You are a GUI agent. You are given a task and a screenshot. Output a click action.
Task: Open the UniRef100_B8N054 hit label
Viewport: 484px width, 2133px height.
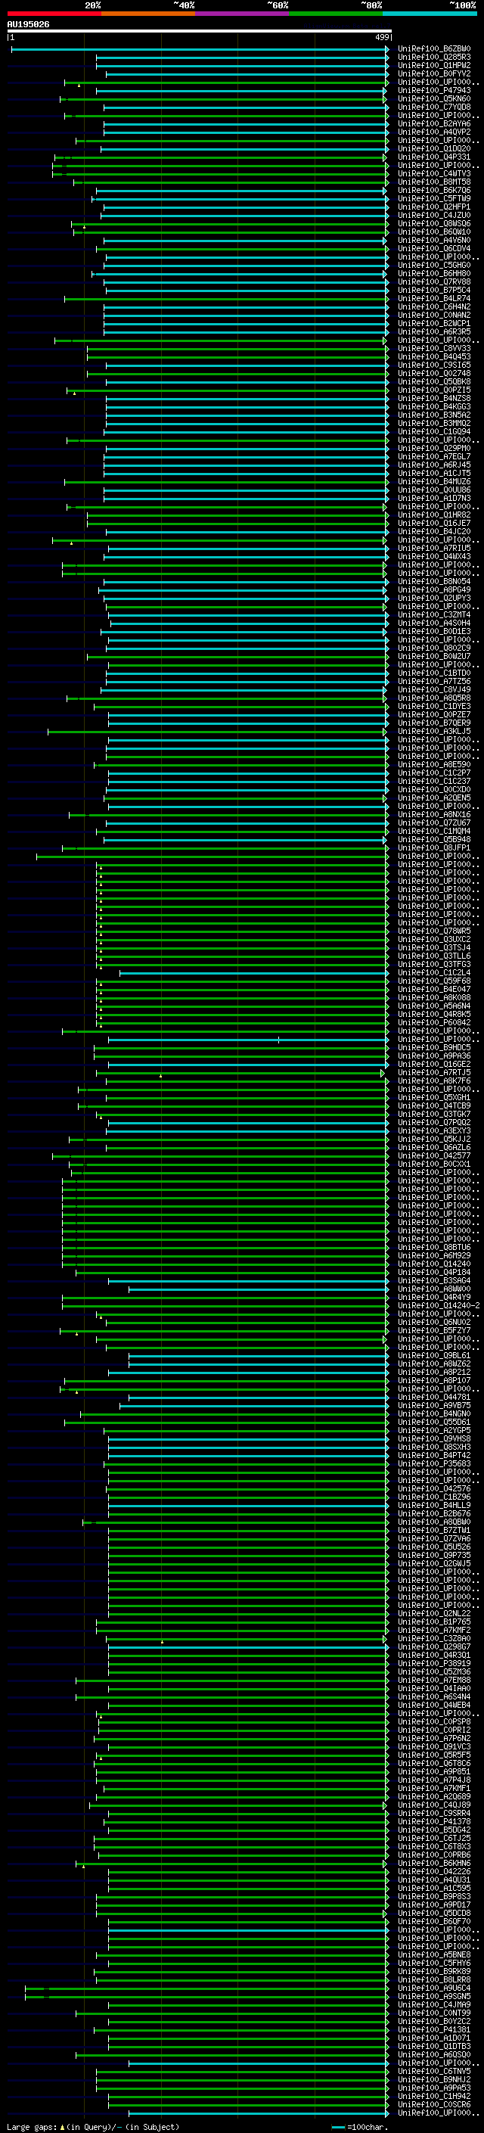pos(434,582)
